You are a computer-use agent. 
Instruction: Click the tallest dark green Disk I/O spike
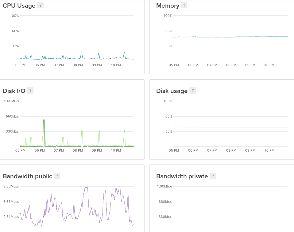point(44,120)
